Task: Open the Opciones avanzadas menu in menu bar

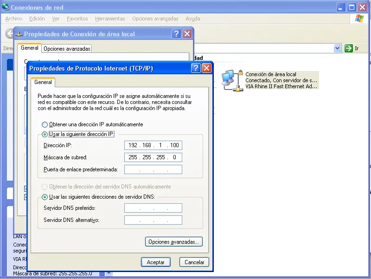Action: click(x=155, y=19)
